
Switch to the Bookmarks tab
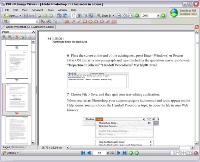click(18, 147)
